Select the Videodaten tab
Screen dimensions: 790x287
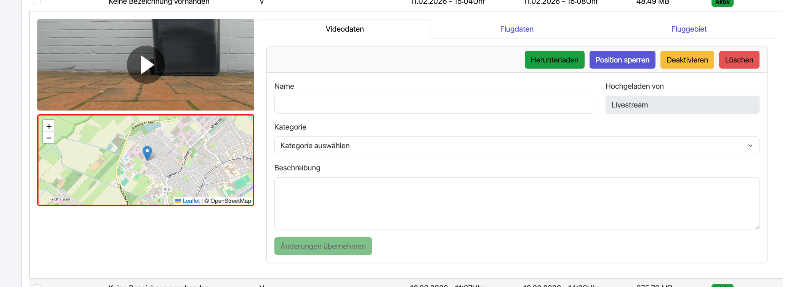[x=345, y=29]
